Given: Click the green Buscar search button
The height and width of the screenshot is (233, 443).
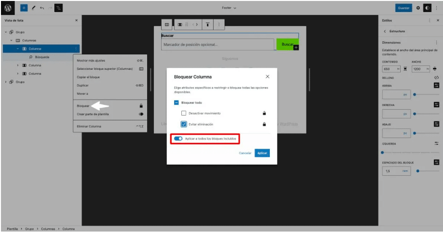Looking at the screenshot, I should (x=287, y=44).
